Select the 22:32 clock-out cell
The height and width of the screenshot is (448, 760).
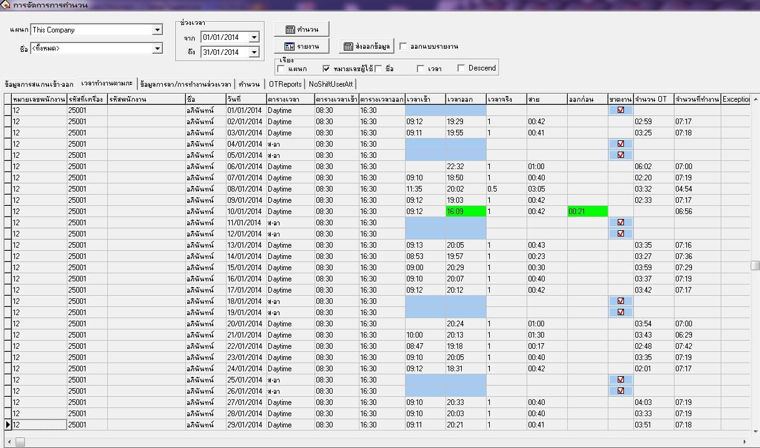point(465,167)
